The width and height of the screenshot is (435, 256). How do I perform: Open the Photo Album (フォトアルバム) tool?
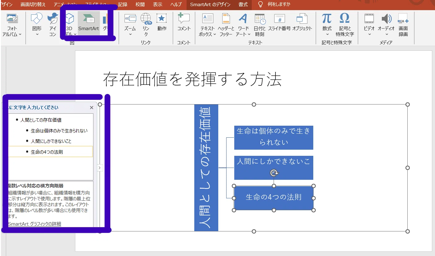pos(12,26)
